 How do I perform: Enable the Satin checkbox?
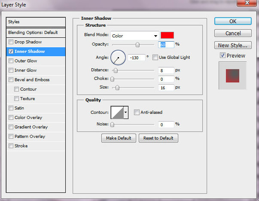click(11, 108)
